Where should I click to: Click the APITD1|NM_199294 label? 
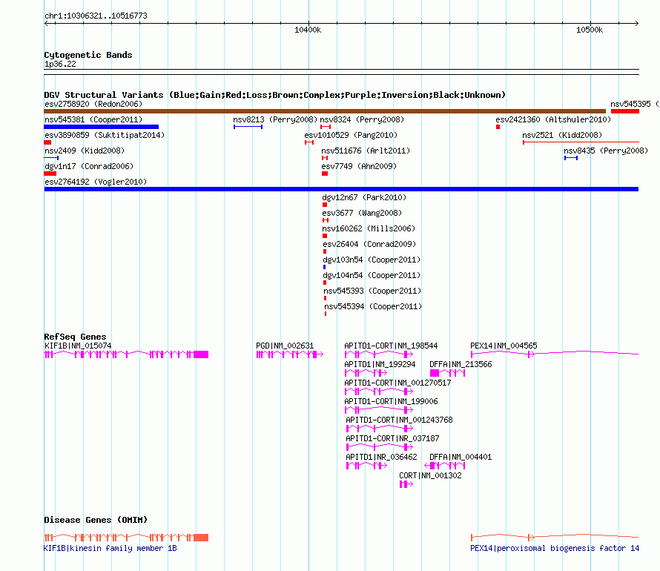[x=380, y=364]
